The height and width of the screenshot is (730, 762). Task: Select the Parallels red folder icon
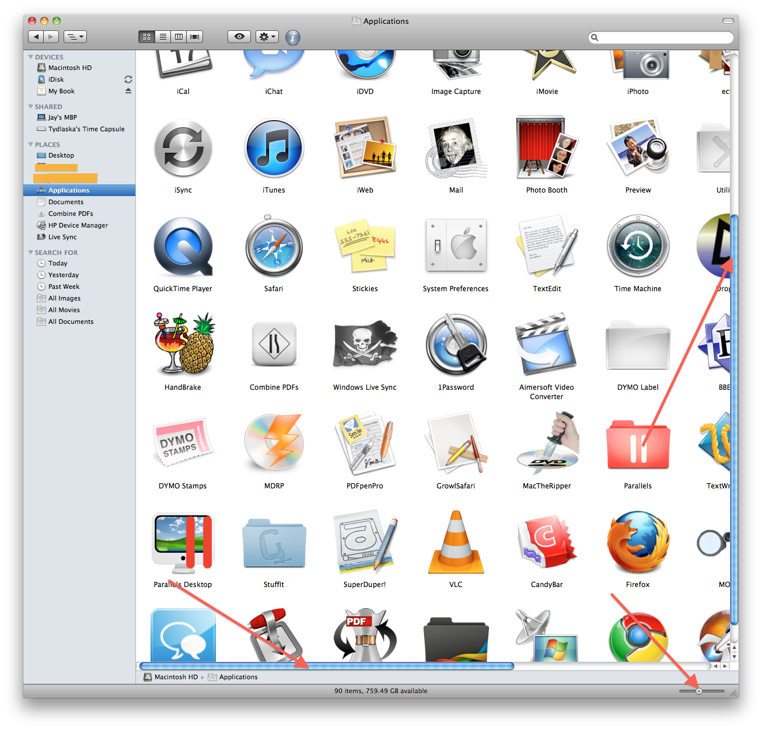[638, 445]
